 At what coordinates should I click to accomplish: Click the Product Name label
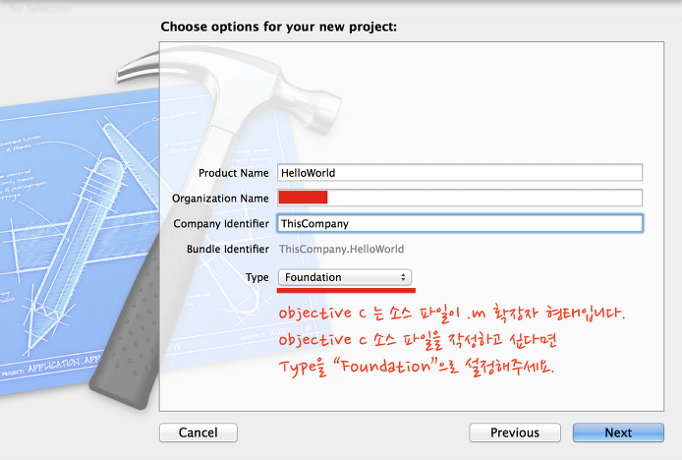click(x=234, y=173)
